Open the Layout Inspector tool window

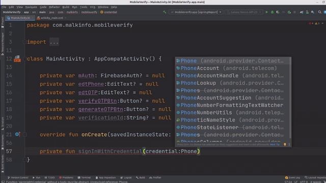click(x=315, y=177)
